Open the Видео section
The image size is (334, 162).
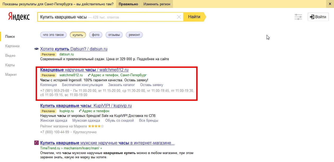click(x=10, y=56)
